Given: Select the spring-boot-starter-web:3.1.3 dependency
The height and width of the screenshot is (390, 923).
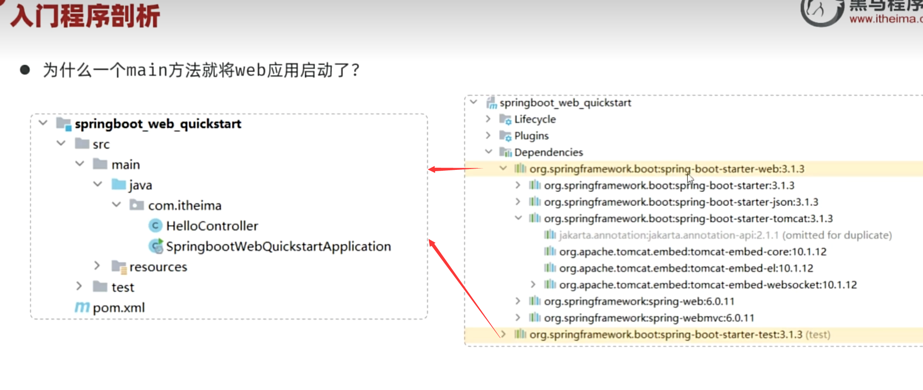Looking at the screenshot, I should point(666,169).
